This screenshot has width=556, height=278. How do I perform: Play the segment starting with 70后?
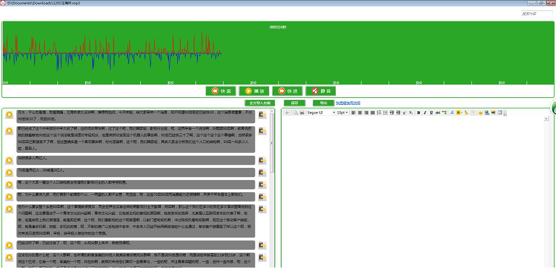tap(9, 172)
